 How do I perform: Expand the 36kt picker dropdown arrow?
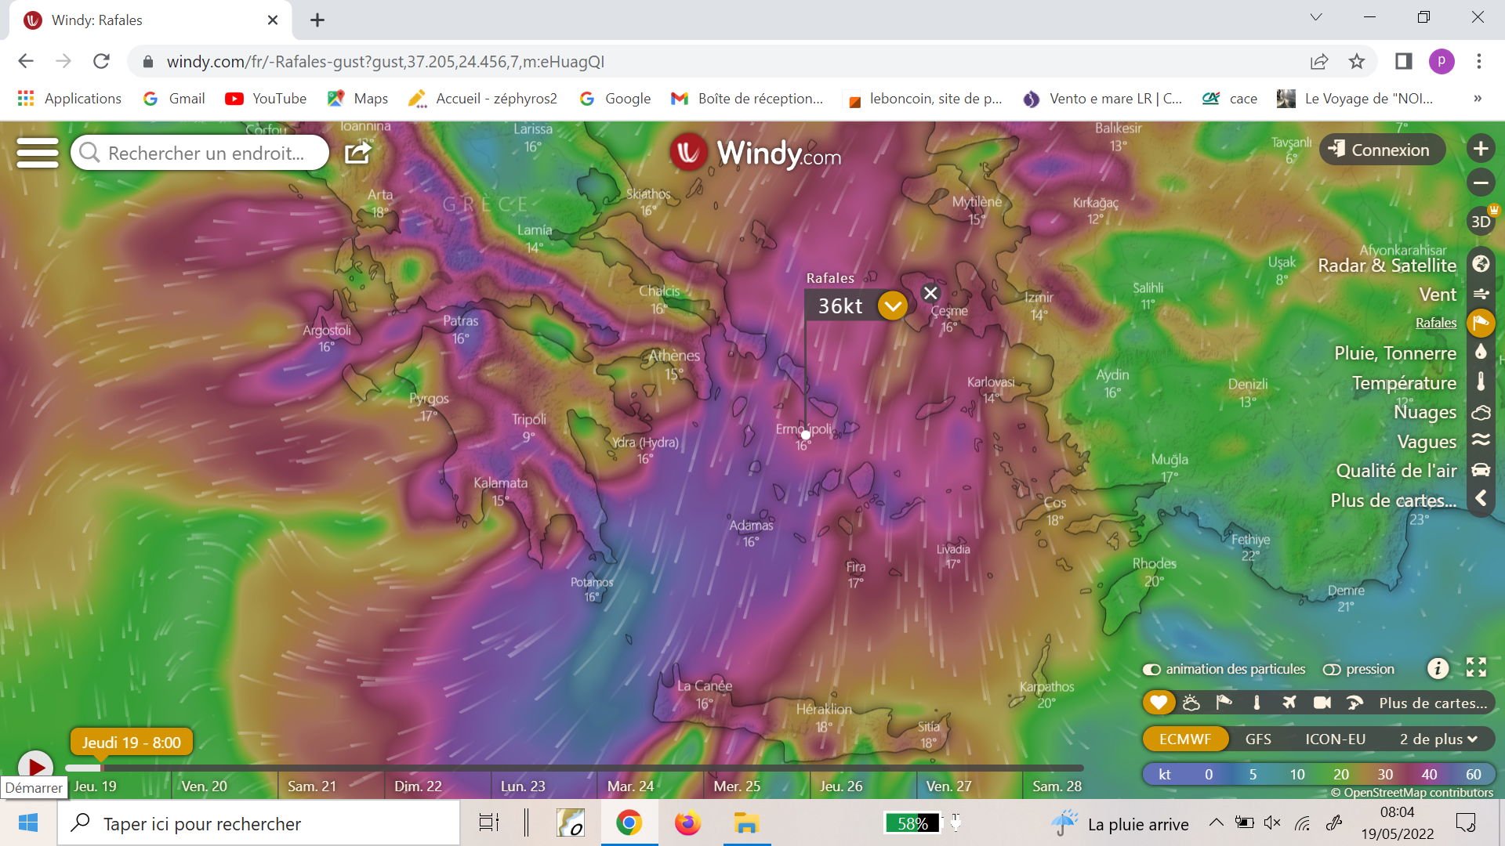(892, 305)
